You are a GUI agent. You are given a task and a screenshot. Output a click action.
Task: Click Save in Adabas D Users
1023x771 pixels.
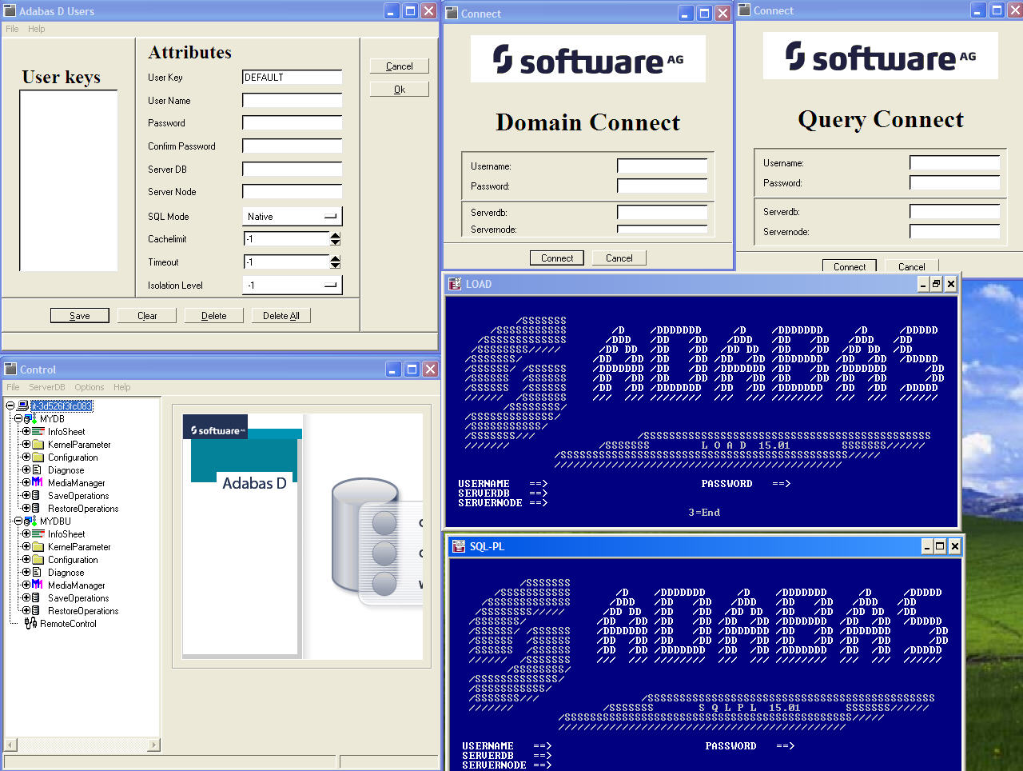(x=79, y=316)
